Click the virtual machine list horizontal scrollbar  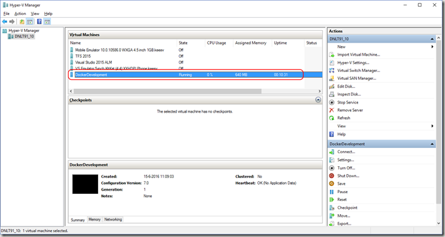point(168,91)
